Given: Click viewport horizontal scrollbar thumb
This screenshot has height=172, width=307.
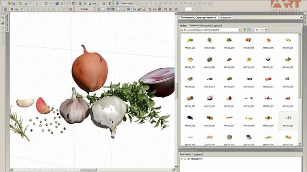Looking at the screenshot, I should pyautogui.click(x=88, y=170).
